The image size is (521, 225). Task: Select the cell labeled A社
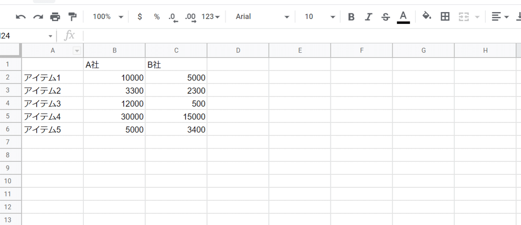115,64
